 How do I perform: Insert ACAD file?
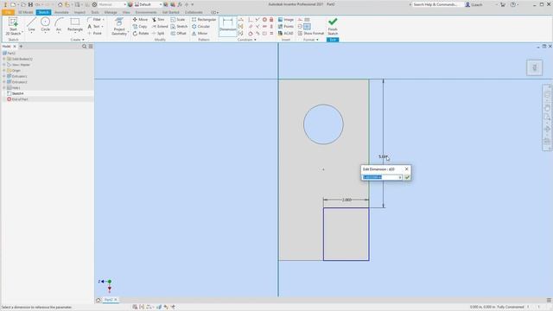pos(286,33)
